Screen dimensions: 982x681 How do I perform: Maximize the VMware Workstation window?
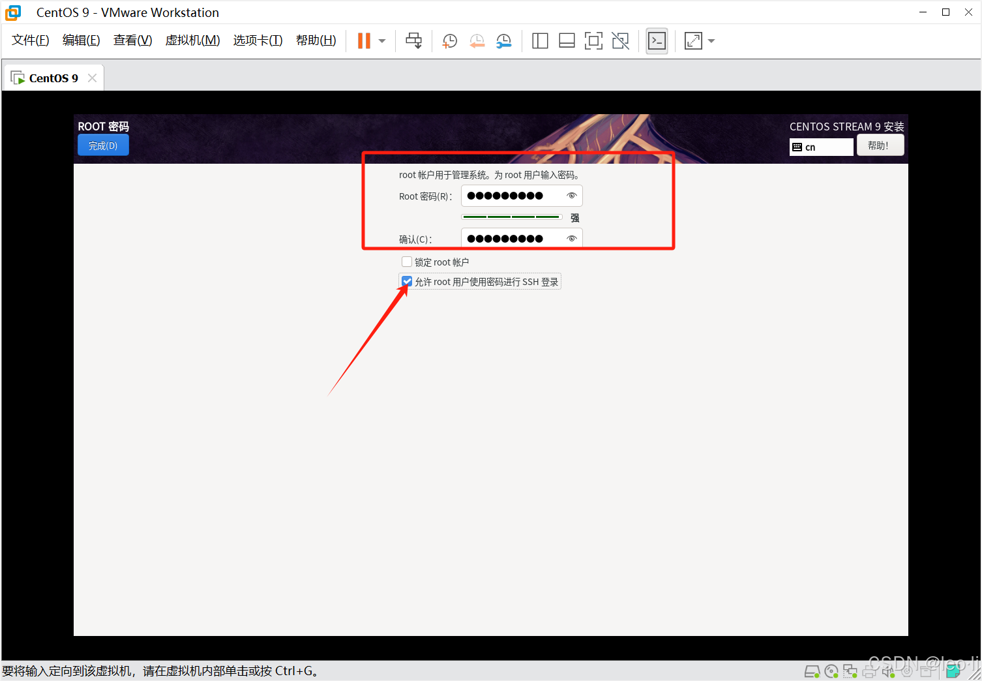(945, 12)
